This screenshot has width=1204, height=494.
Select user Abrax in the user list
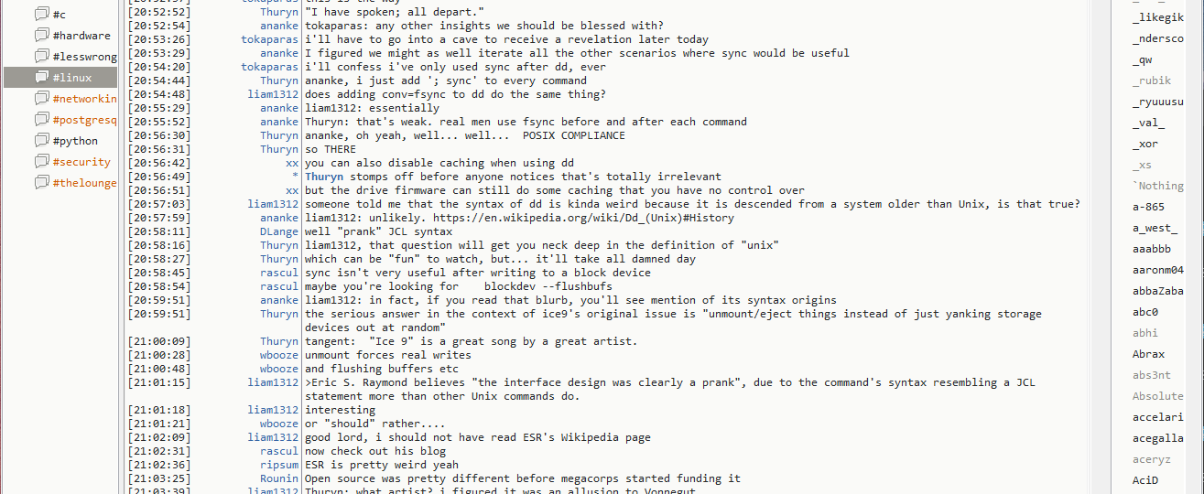[1148, 354]
